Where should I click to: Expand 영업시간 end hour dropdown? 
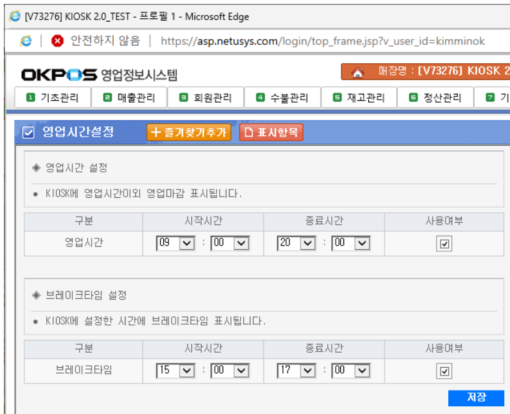click(x=308, y=243)
